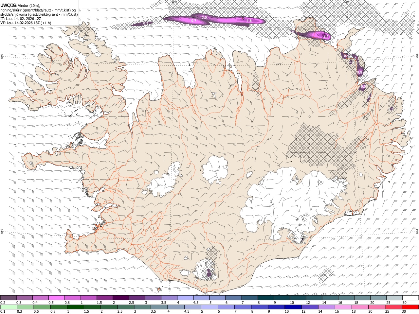Viewport: 419px width, 314px height.
Task: Click the lower legend swatch starting at 4.5
Action: point(192,307)
